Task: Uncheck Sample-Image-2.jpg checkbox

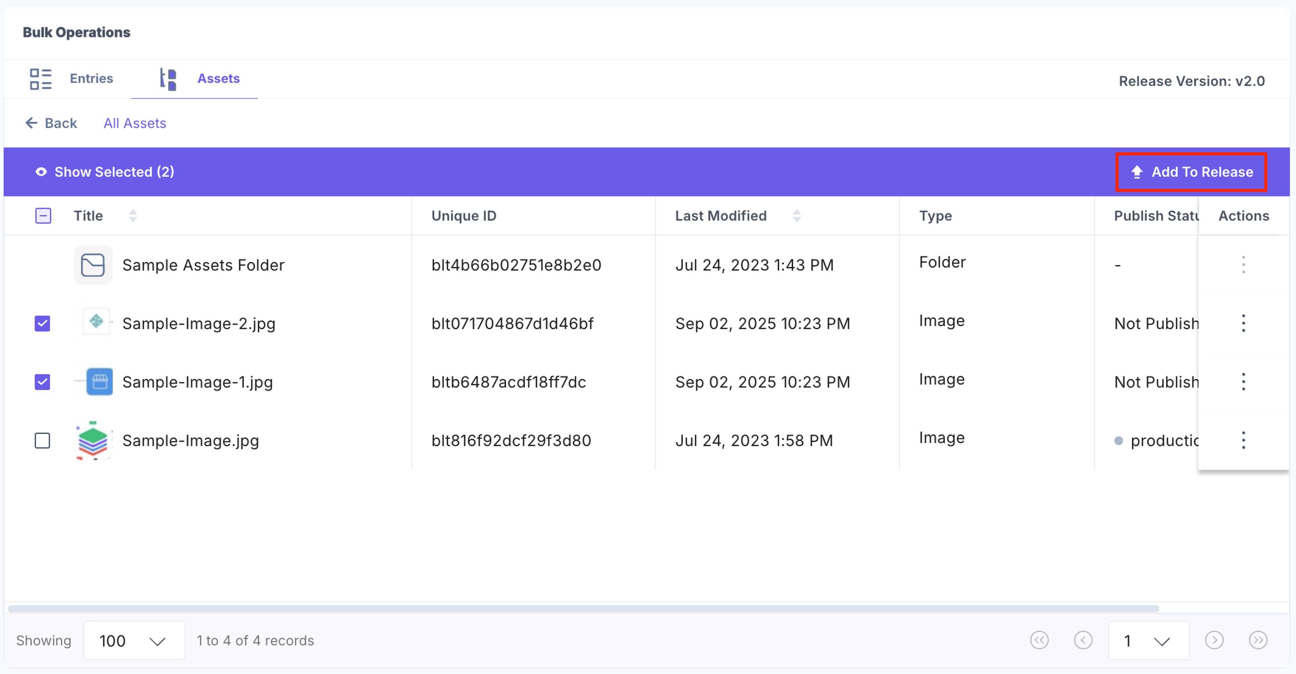Action: pyautogui.click(x=42, y=323)
